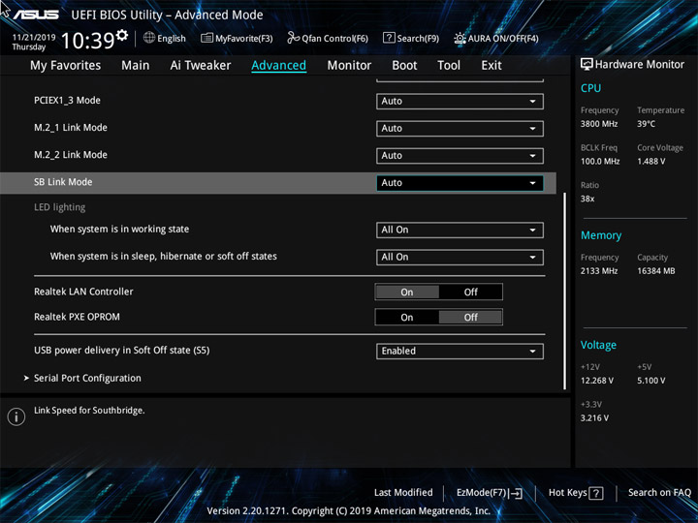Click the Search question mark icon
Image resolution: width=698 pixels, height=523 pixels.
[x=389, y=38]
